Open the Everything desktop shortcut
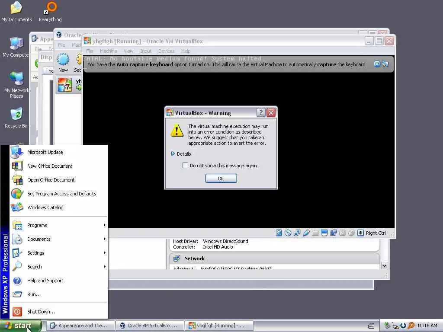Viewport: 443px width, 332px height. click(50, 12)
